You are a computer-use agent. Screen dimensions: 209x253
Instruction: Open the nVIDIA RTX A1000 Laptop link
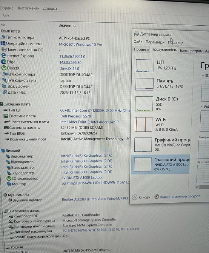pyautogui.click(x=81, y=177)
